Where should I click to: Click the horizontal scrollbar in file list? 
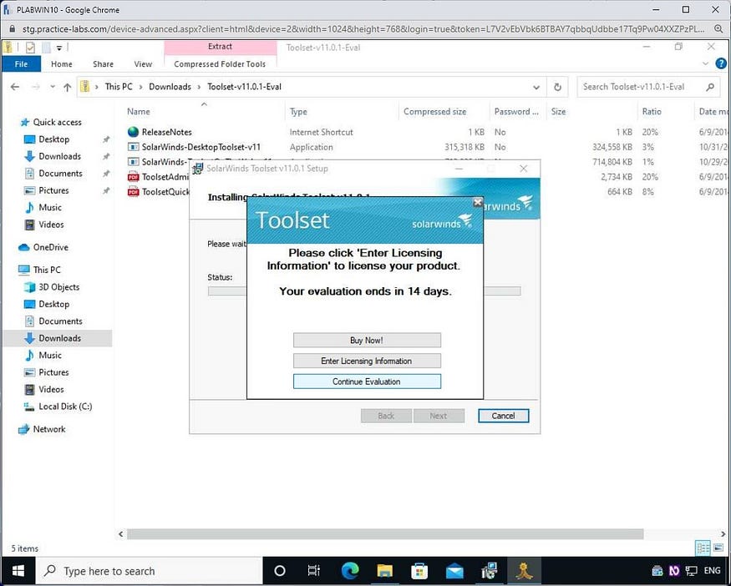[x=385, y=534]
